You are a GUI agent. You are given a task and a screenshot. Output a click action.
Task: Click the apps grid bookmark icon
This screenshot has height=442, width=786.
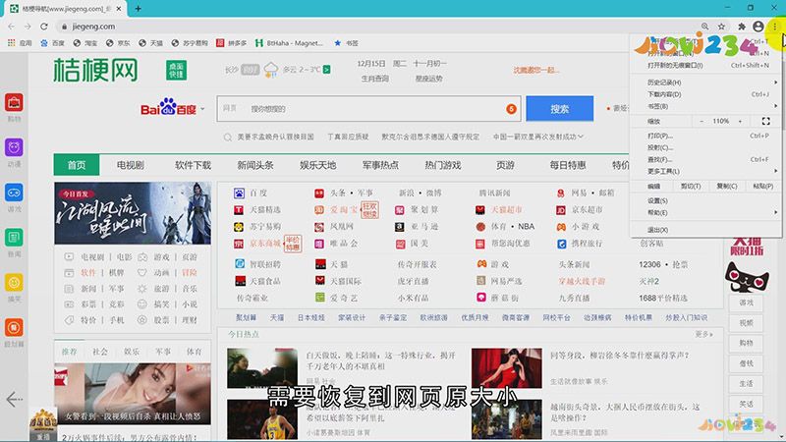(x=11, y=43)
